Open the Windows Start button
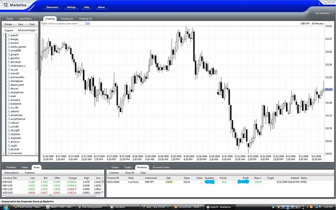The image size is (336, 210). [5, 207]
